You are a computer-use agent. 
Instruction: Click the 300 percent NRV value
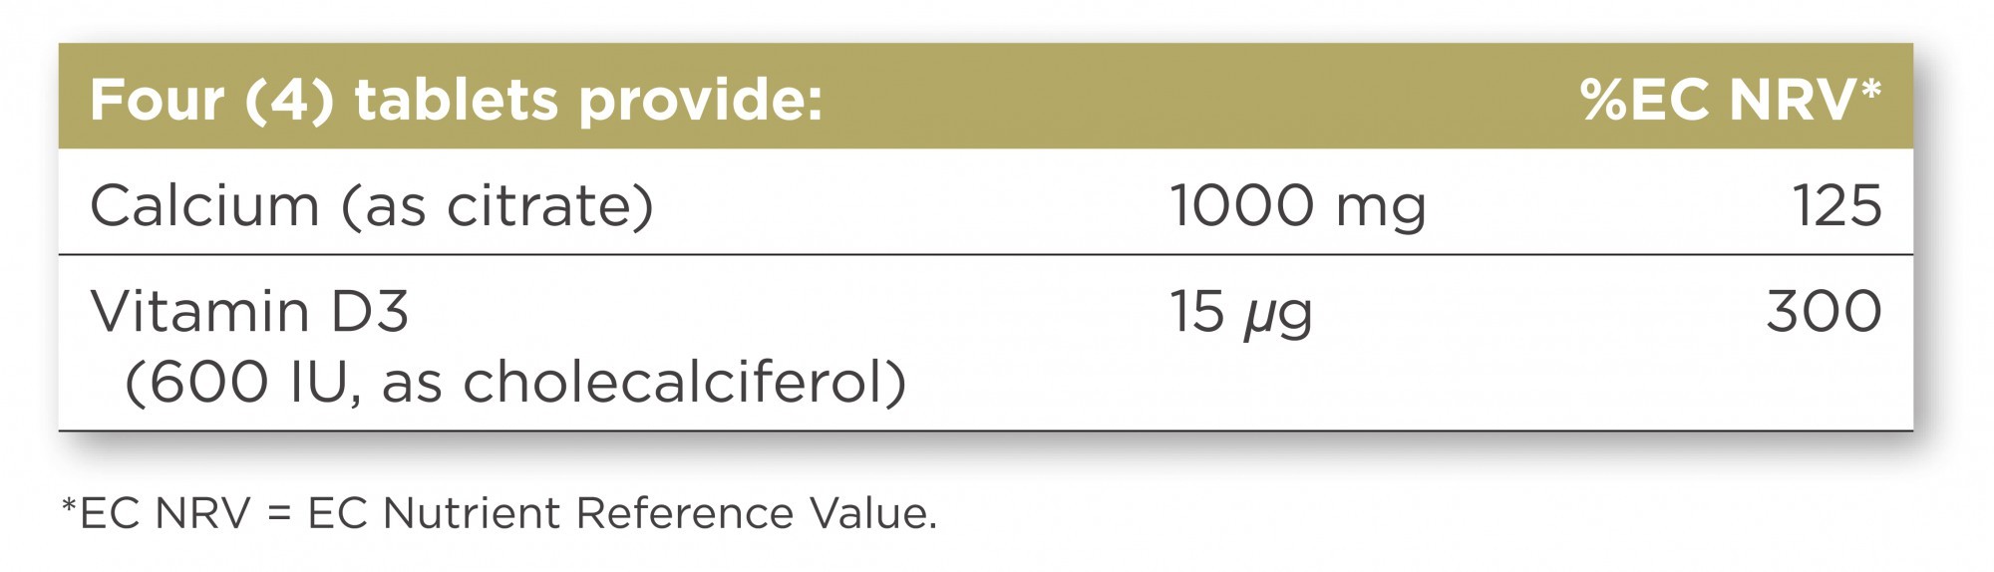coord(1825,311)
